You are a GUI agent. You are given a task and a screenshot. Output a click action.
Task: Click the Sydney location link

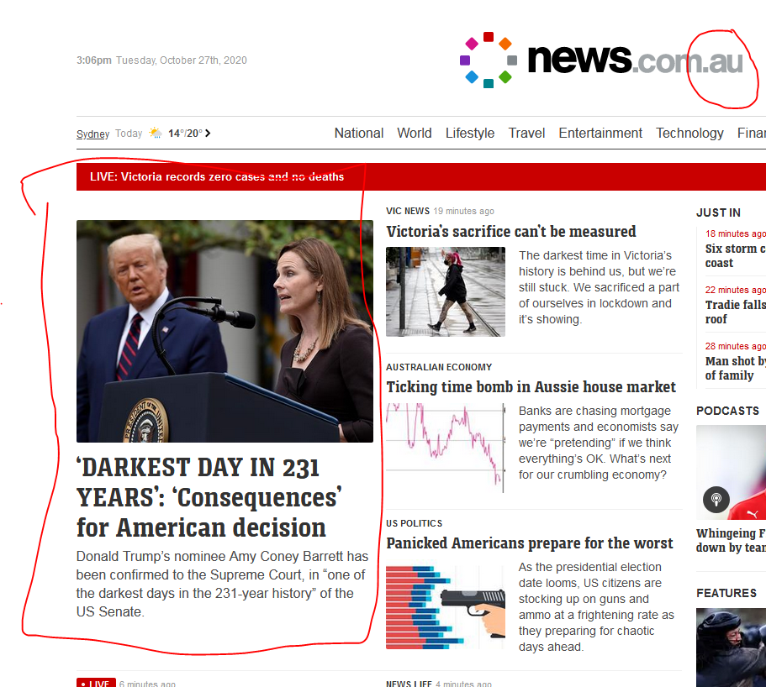pos(92,134)
